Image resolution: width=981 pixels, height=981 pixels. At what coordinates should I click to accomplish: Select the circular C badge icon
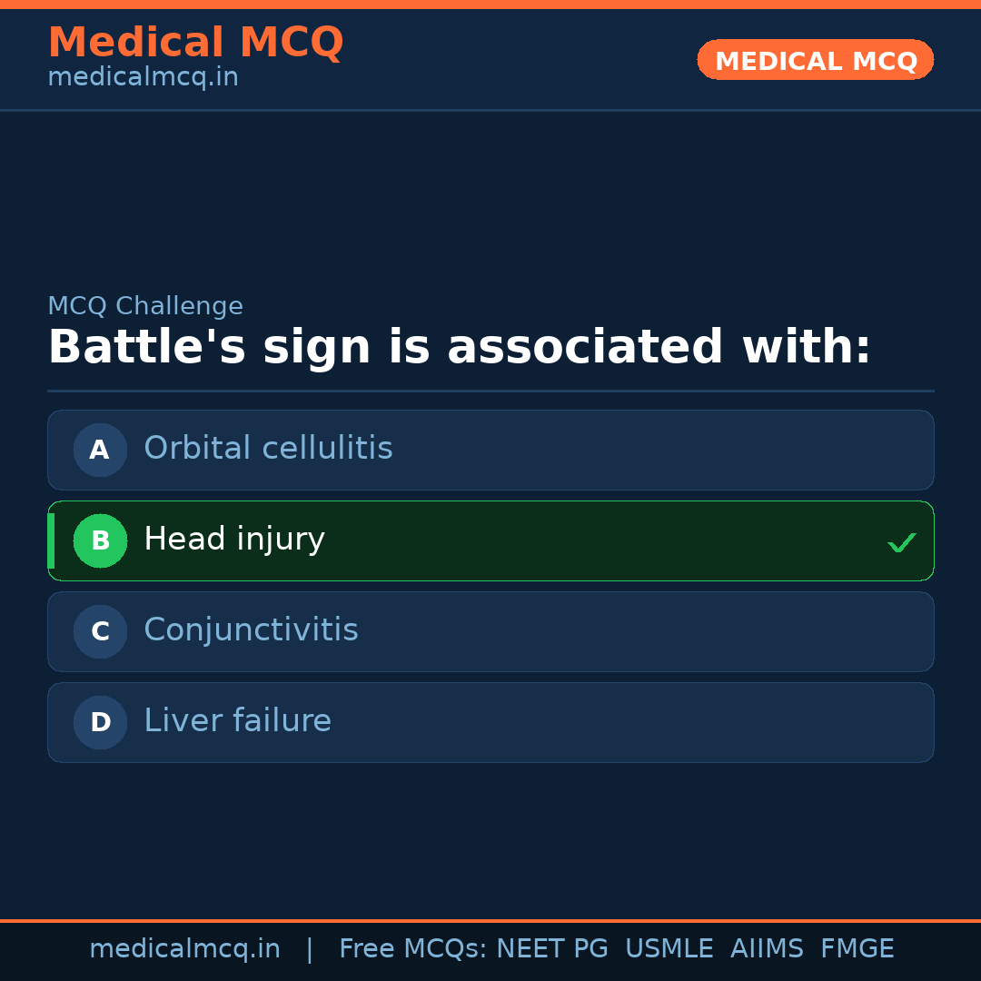(x=100, y=631)
